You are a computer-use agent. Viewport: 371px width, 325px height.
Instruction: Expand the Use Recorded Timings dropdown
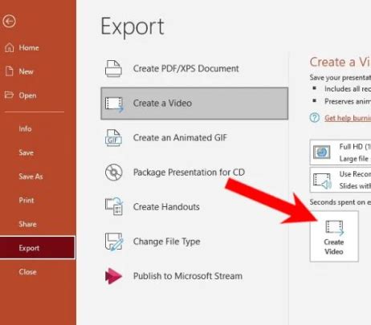pyautogui.click(x=340, y=180)
